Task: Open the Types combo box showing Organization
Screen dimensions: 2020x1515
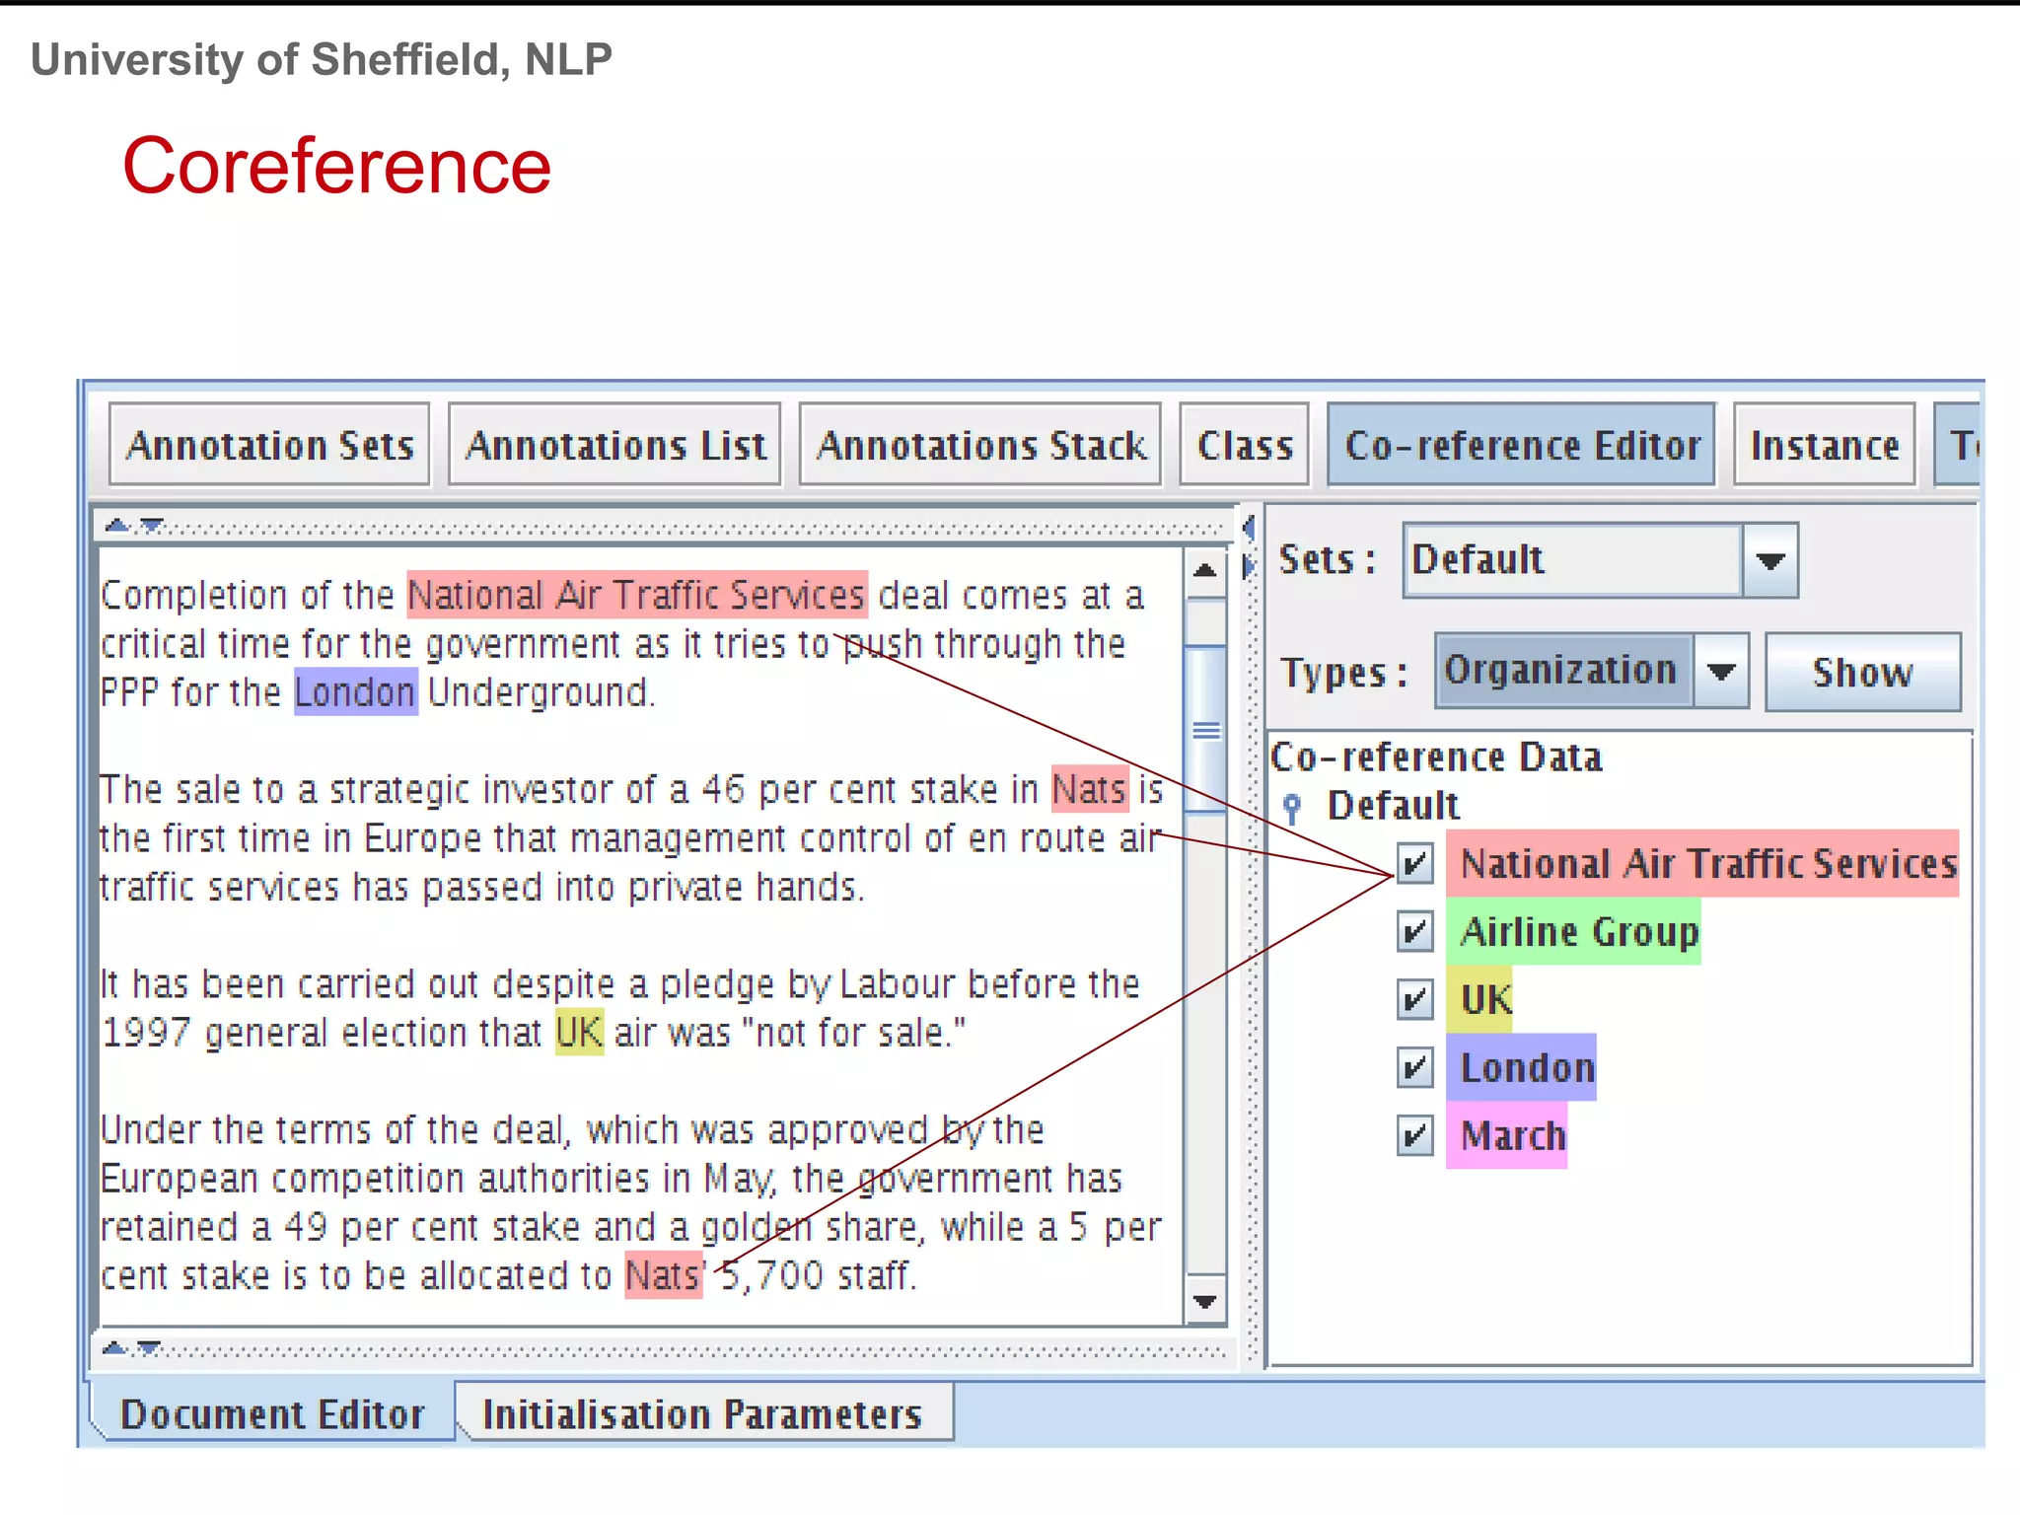Action: (1592, 671)
